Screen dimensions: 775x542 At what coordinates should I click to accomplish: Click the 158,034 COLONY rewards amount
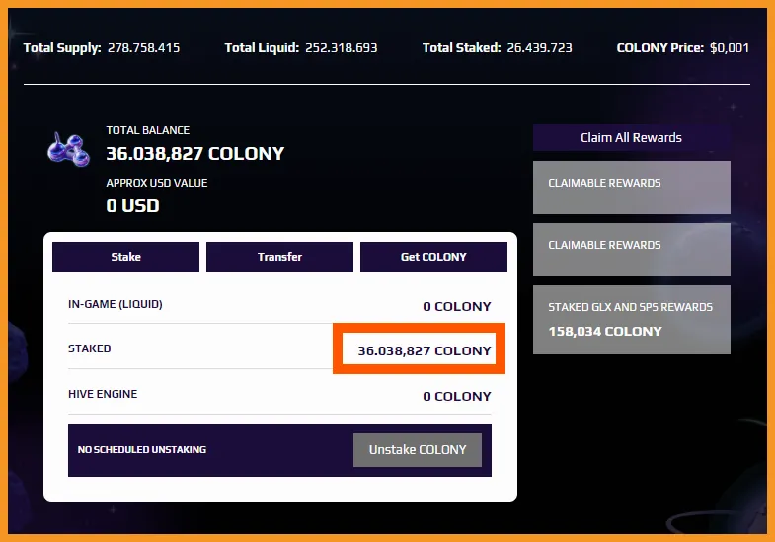pos(605,332)
